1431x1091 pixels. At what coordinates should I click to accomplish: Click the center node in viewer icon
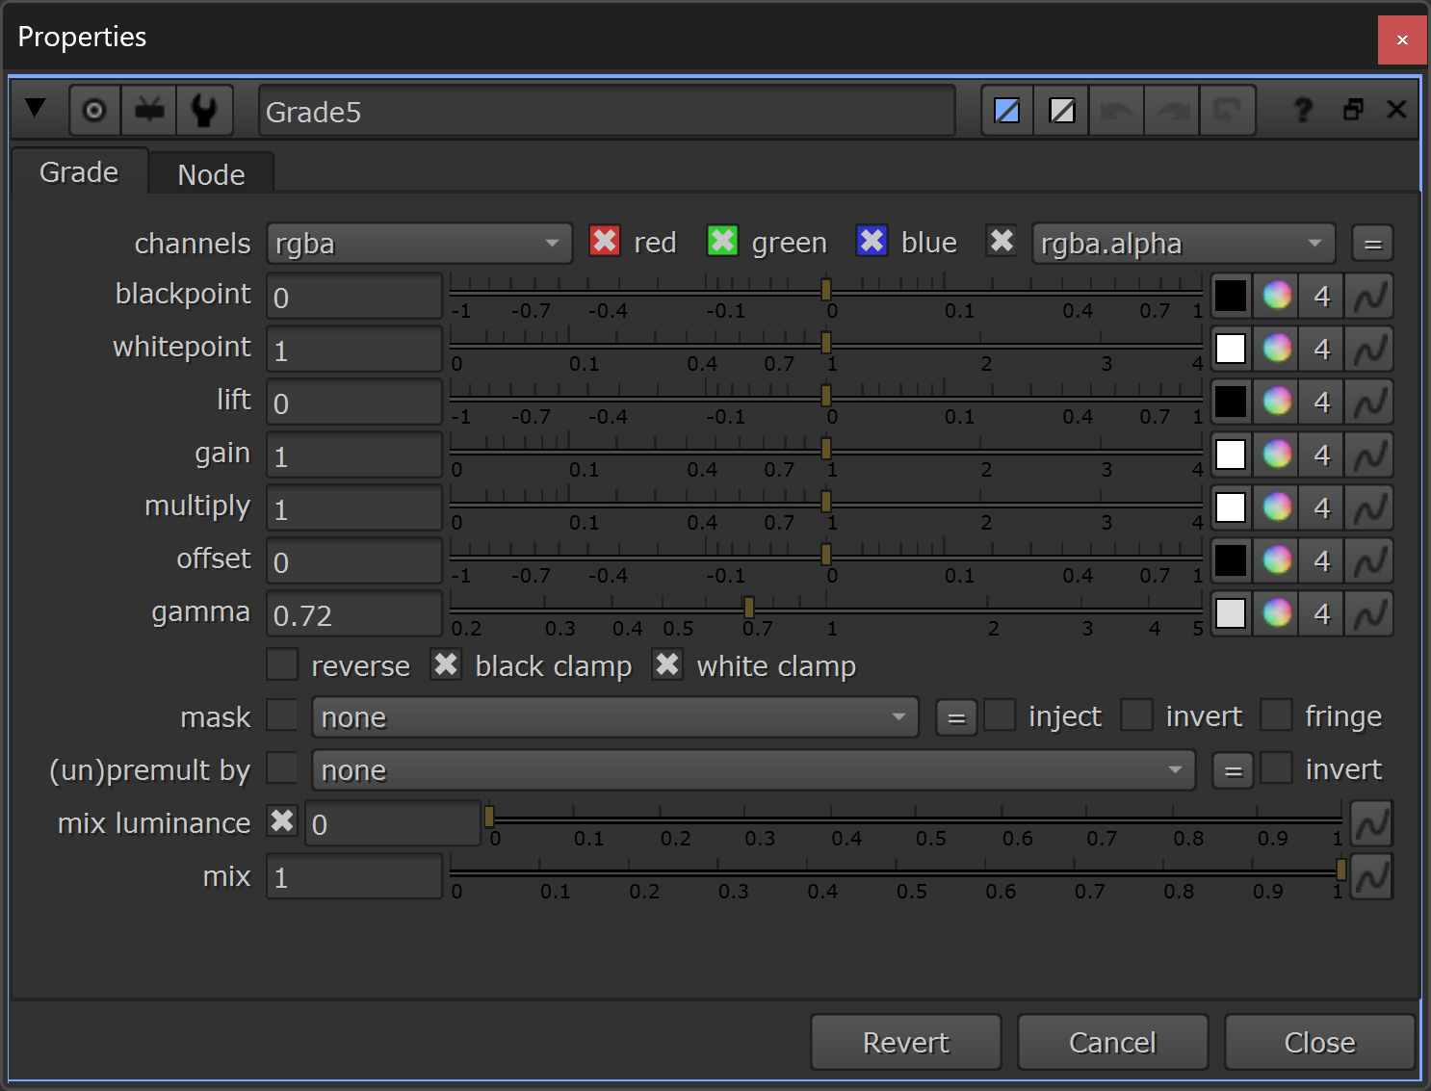(94, 111)
